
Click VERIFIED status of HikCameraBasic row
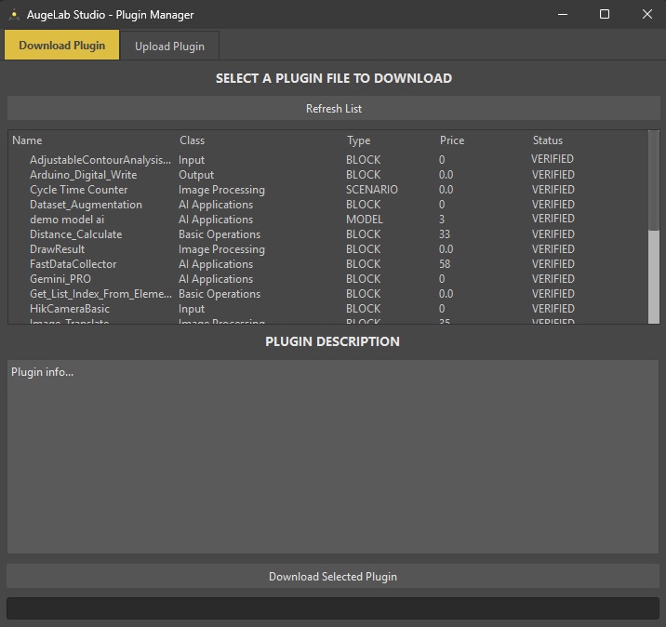(x=553, y=309)
